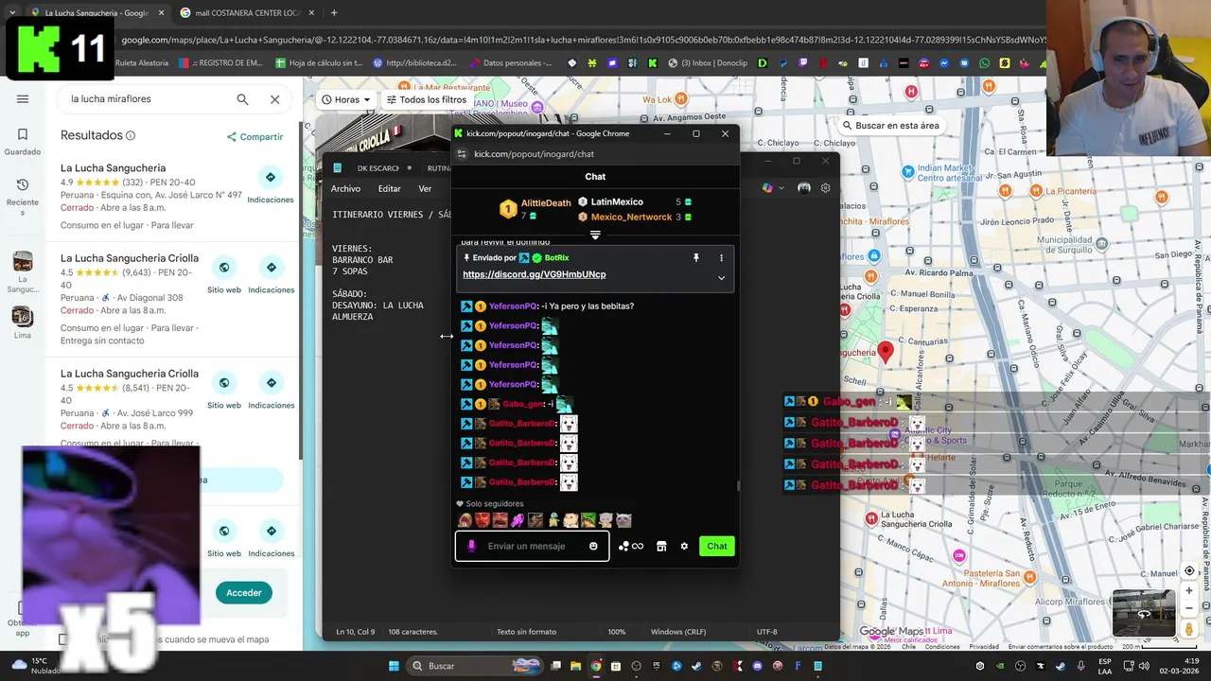Click the Enviar un mensaje chat input
The height and width of the screenshot is (681, 1211).
[532, 546]
